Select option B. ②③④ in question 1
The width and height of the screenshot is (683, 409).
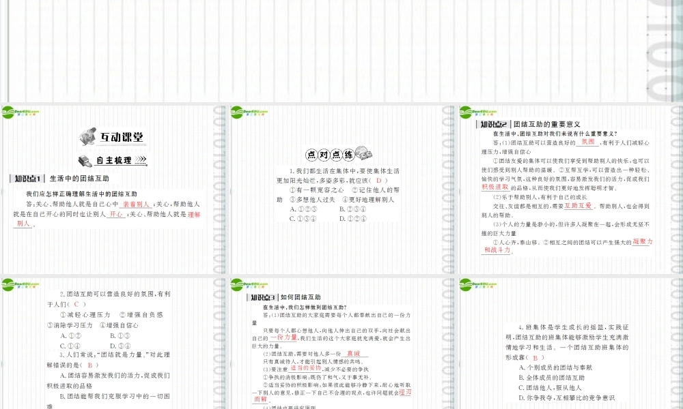coord(353,209)
